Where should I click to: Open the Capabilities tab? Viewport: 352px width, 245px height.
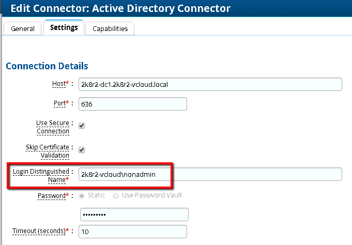110,28
